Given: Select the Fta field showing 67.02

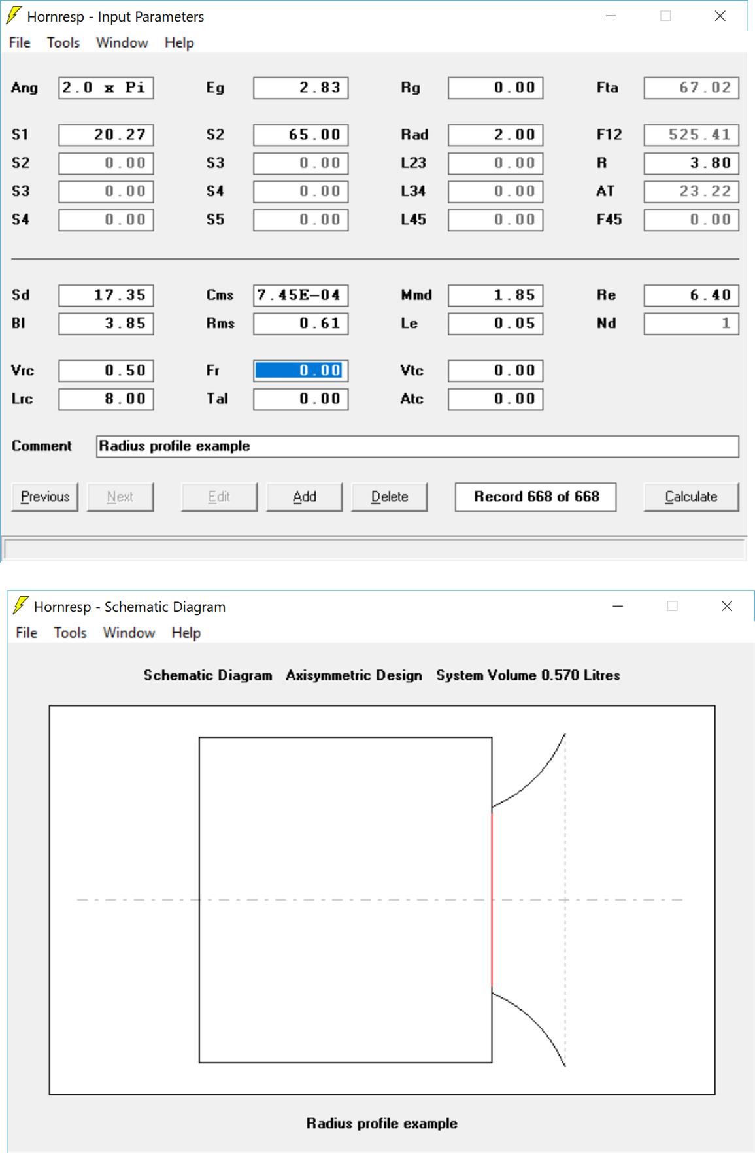Looking at the screenshot, I should pos(692,88).
